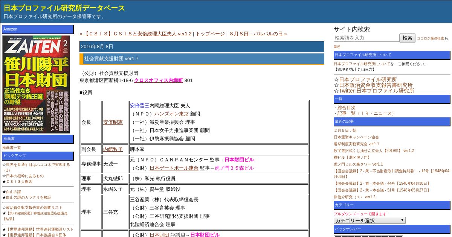The image size is (452, 237).
Task: Open ☆世界を見通す目はハココネで実現する link
Action: [36, 167]
